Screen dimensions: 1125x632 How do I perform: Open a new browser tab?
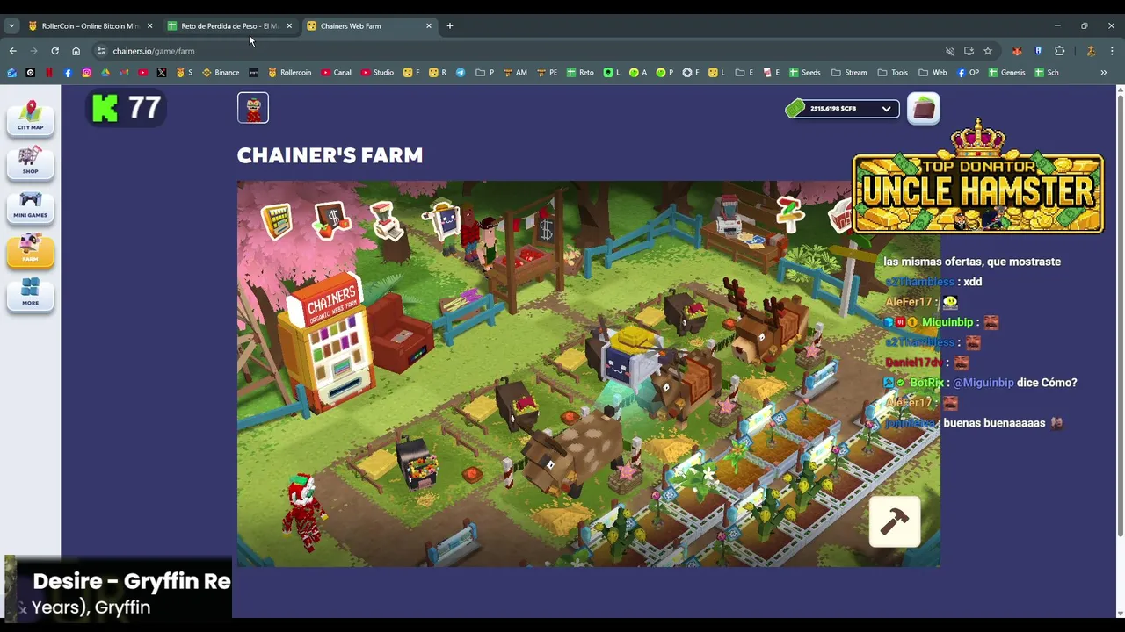pyautogui.click(x=450, y=26)
